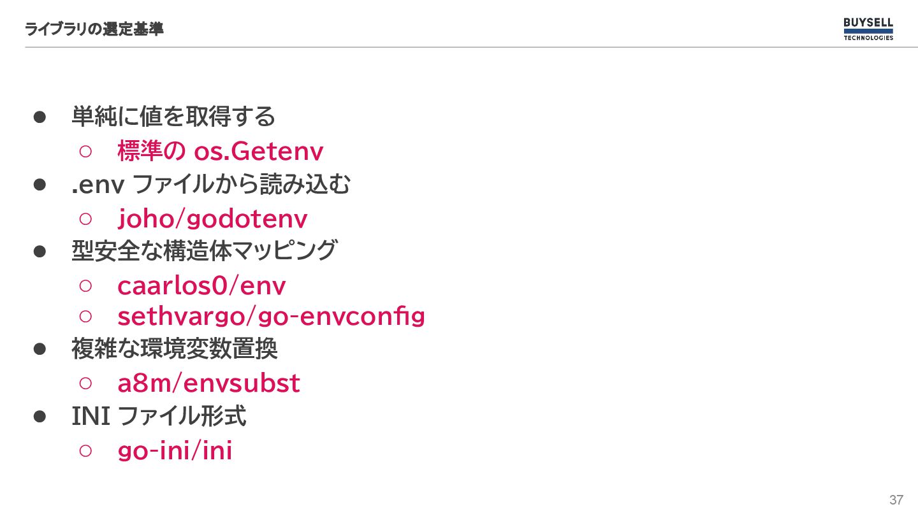Click the slide number 37
Image resolution: width=918 pixels, height=516 pixels.
point(896,499)
